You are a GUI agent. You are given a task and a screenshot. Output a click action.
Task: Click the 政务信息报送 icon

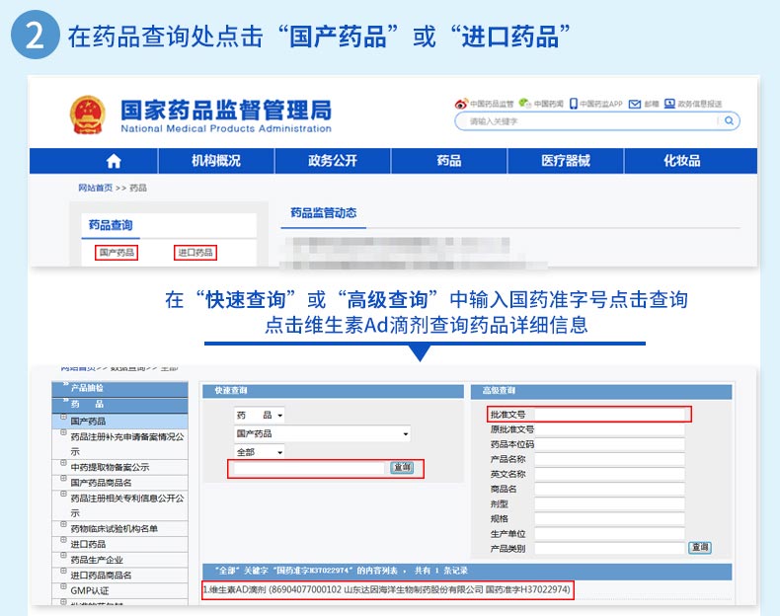669,103
